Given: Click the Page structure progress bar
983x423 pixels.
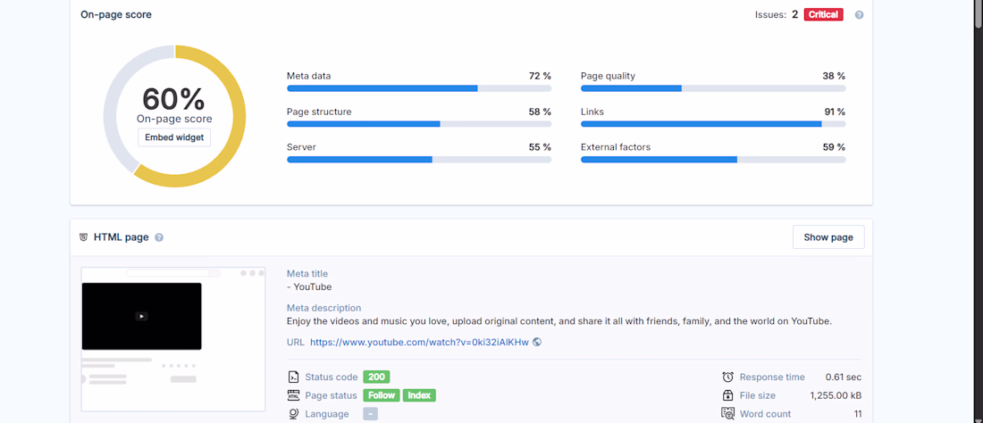Looking at the screenshot, I should [419, 124].
